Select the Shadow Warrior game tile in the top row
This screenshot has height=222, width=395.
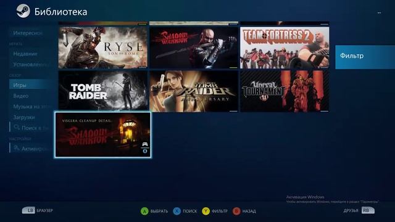click(194, 47)
